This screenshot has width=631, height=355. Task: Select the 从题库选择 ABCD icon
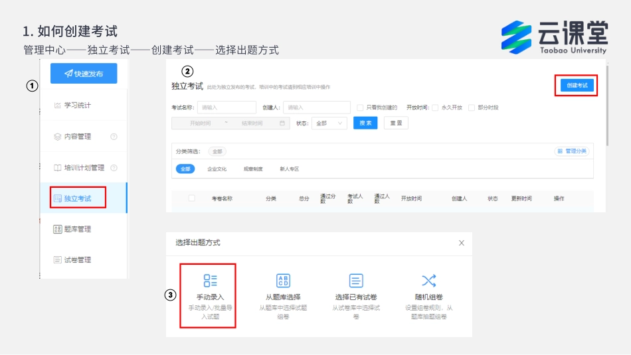tap(283, 281)
